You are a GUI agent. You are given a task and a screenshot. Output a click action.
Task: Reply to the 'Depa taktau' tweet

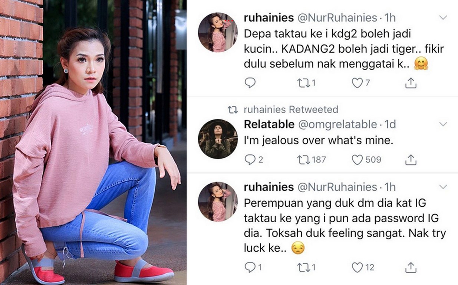point(250,83)
